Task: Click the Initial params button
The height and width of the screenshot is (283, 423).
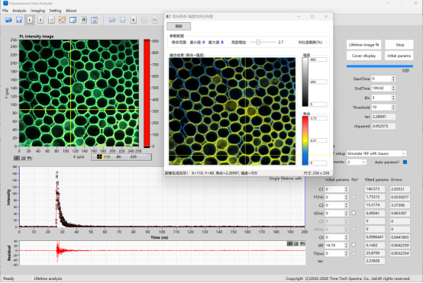Action: coord(399,56)
